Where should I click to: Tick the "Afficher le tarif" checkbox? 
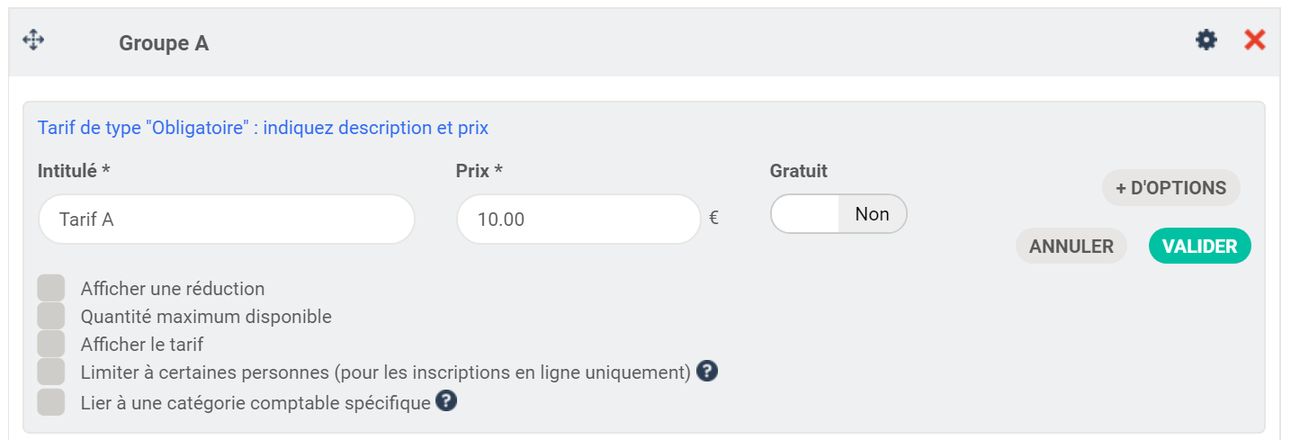[x=51, y=344]
